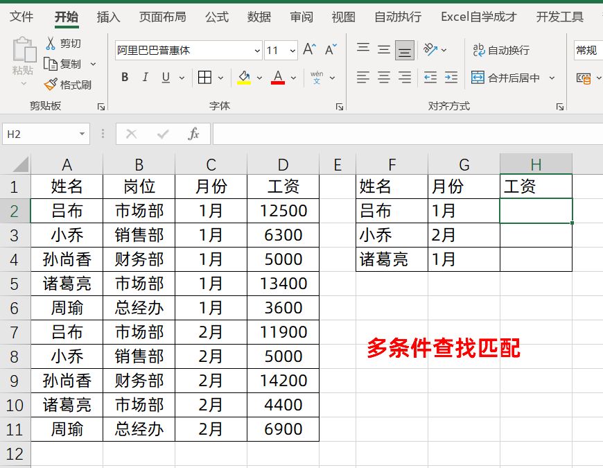Click the Copy (复制) icon
The image size is (603, 468).
(51, 64)
